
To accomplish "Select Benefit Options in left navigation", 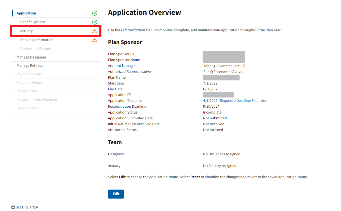I will pos(33,22).
